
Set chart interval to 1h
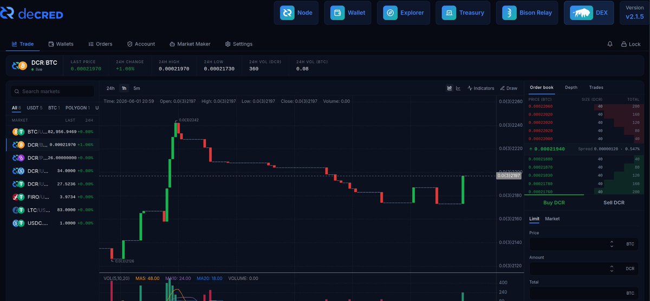pyautogui.click(x=124, y=88)
